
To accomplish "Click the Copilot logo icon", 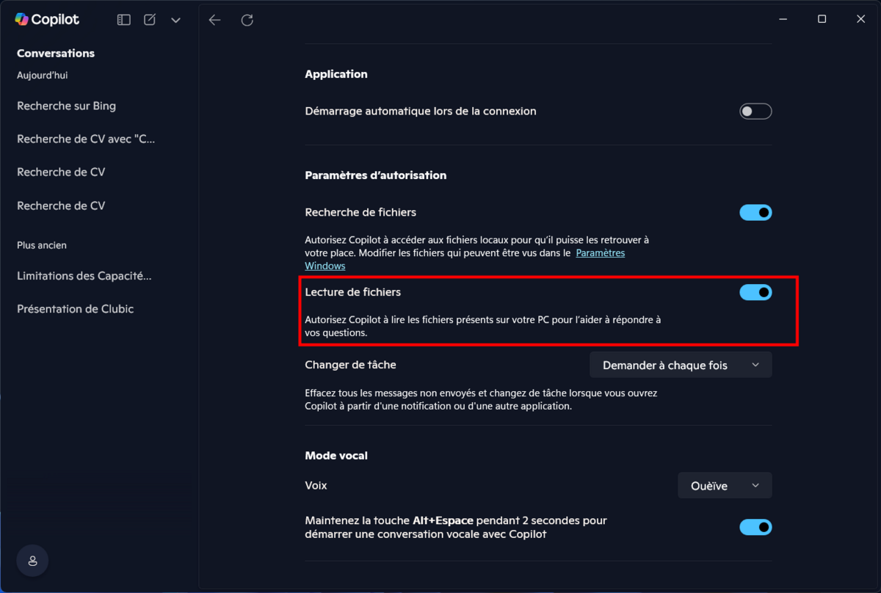I will click(21, 20).
